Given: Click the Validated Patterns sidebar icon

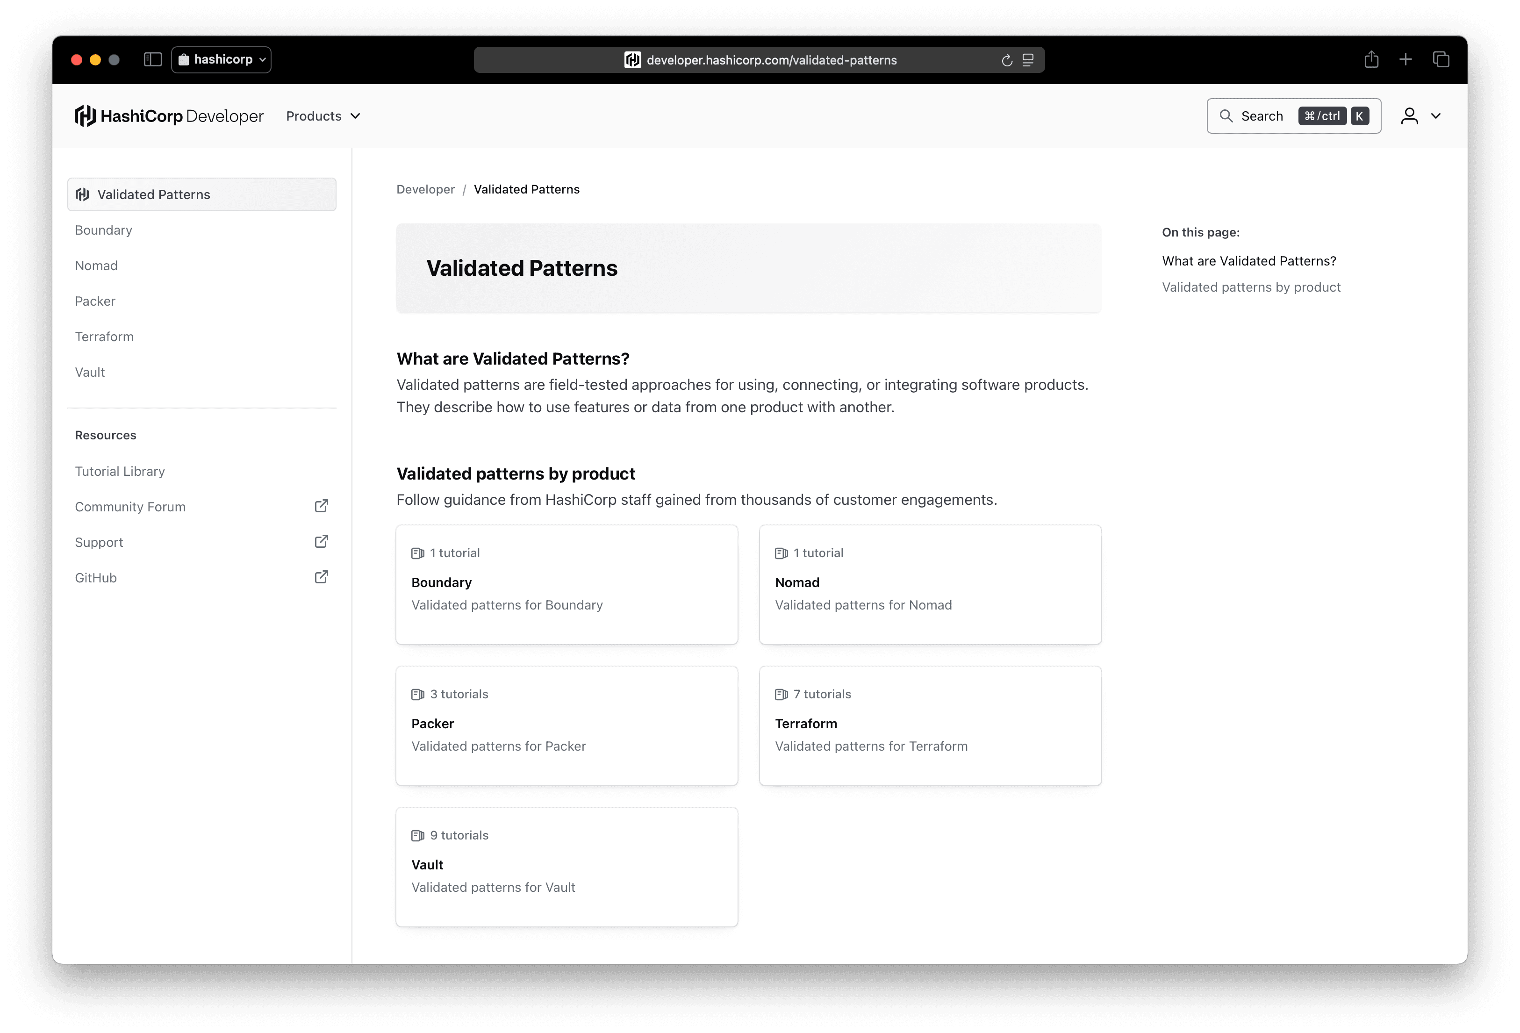Looking at the screenshot, I should click(x=82, y=194).
